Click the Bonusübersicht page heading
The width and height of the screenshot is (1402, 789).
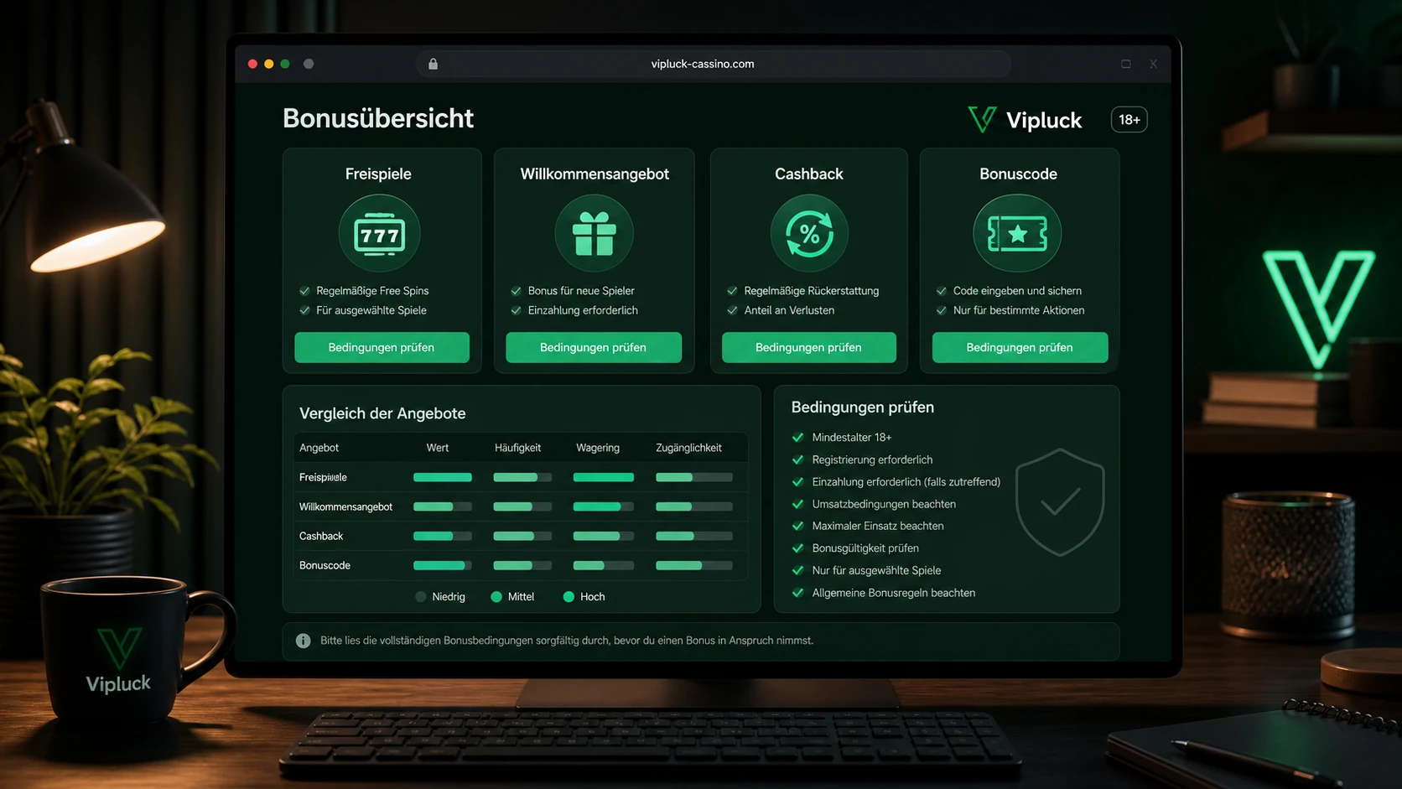point(378,118)
